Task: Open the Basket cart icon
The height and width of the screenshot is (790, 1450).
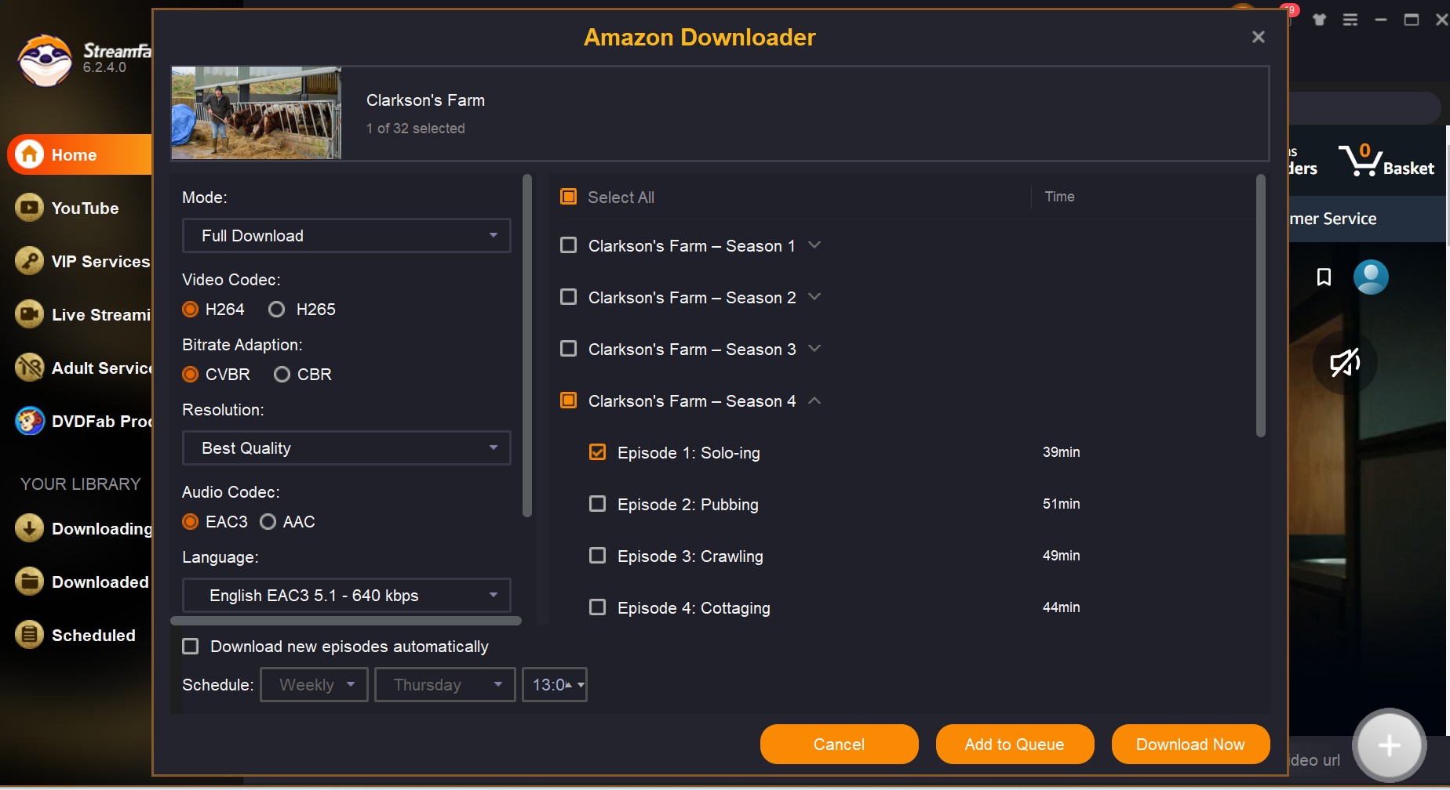Action: 1360,160
